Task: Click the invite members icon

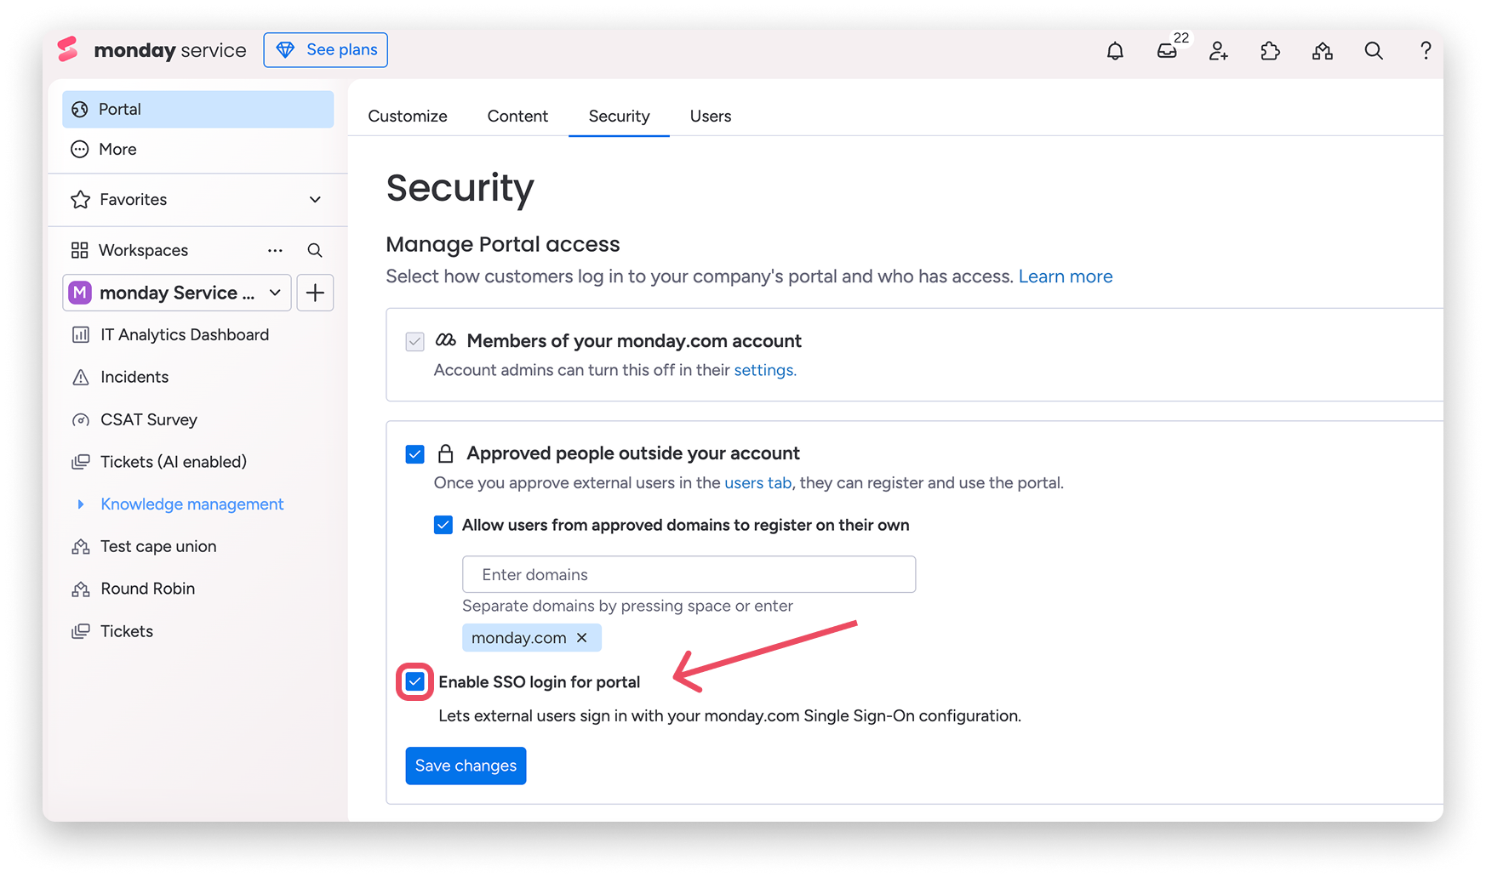Action: click(x=1219, y=51)
